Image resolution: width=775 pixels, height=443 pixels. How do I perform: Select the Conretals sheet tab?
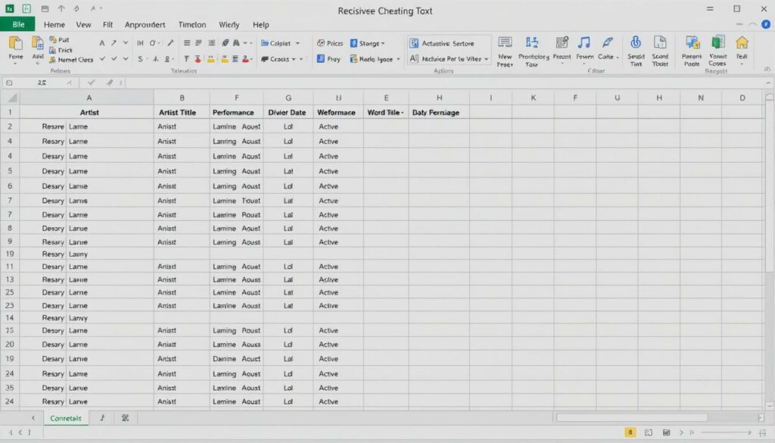[x=66, y=418]
